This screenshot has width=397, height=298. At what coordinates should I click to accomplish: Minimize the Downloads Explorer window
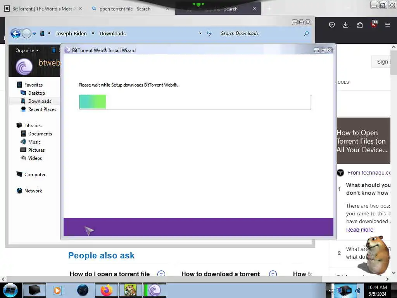pos(295,22)
